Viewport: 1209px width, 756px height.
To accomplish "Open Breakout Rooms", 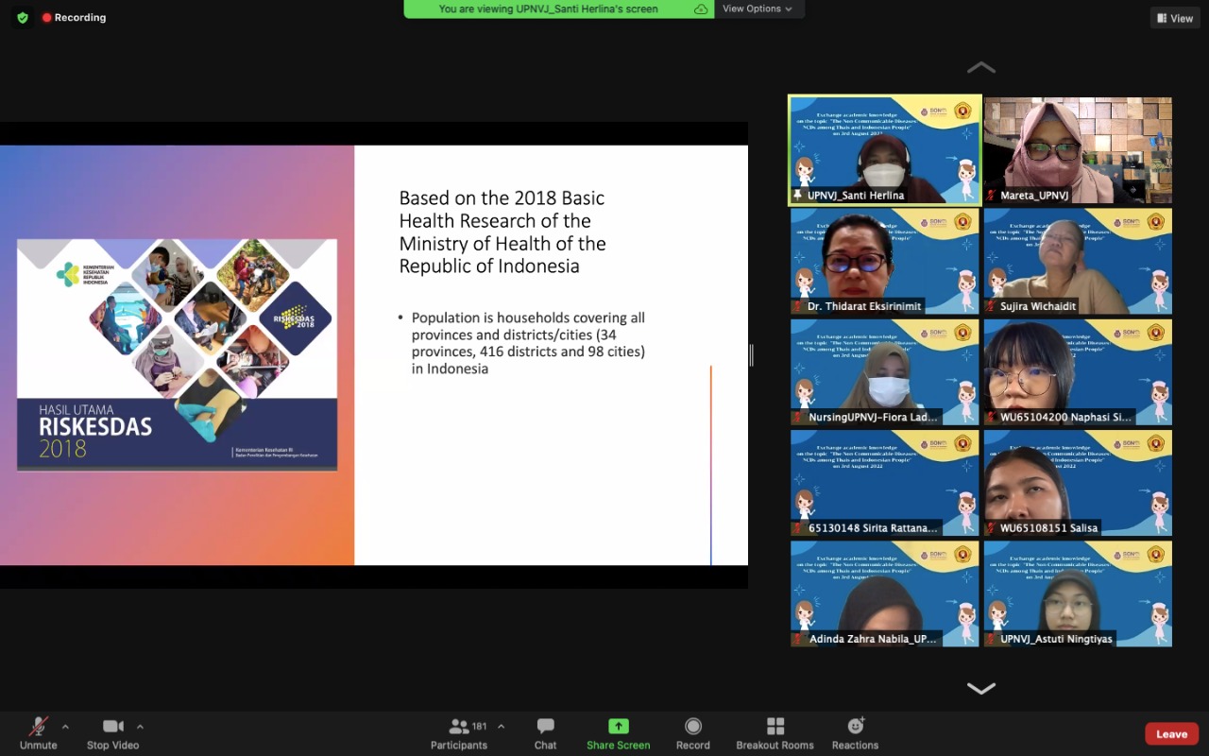I will click(x=775, y=727).
